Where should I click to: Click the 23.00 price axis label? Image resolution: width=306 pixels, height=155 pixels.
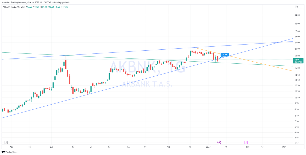pos(297,43)
